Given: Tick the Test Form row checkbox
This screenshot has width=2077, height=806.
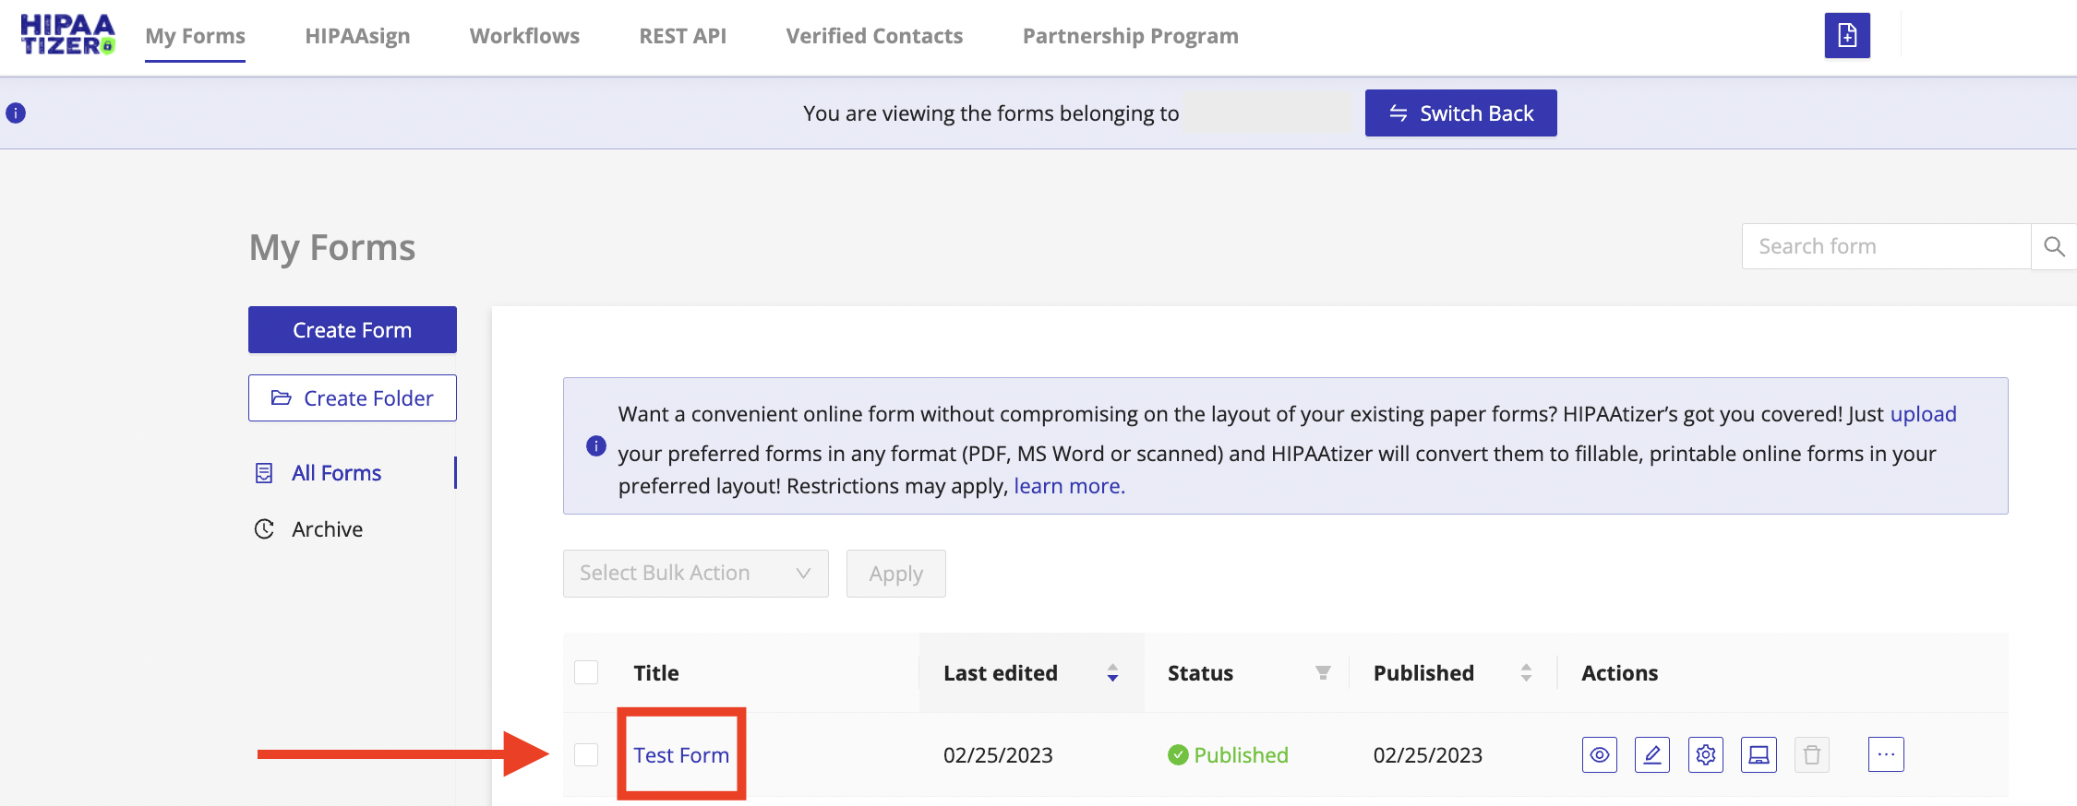Looking at the screenshot, I should point(586,755).
